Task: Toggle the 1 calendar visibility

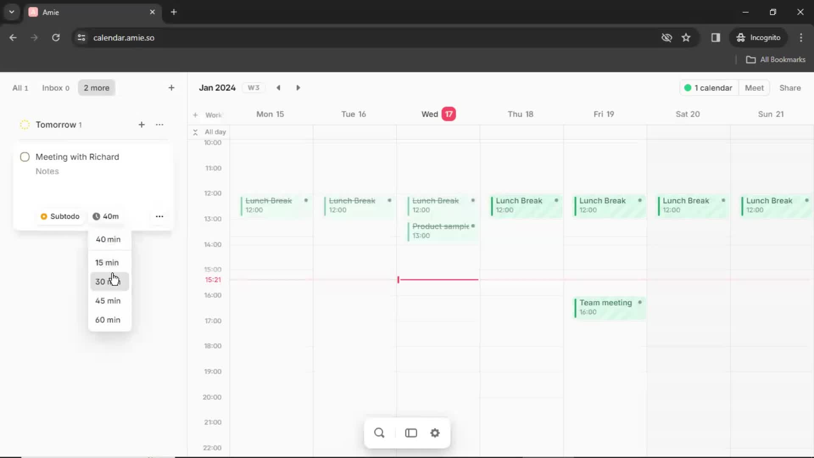Action: (707, 88)
